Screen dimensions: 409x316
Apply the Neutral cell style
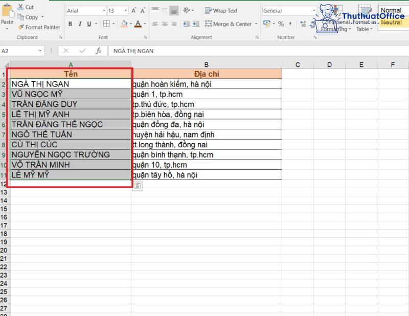[x=392, y=23]
